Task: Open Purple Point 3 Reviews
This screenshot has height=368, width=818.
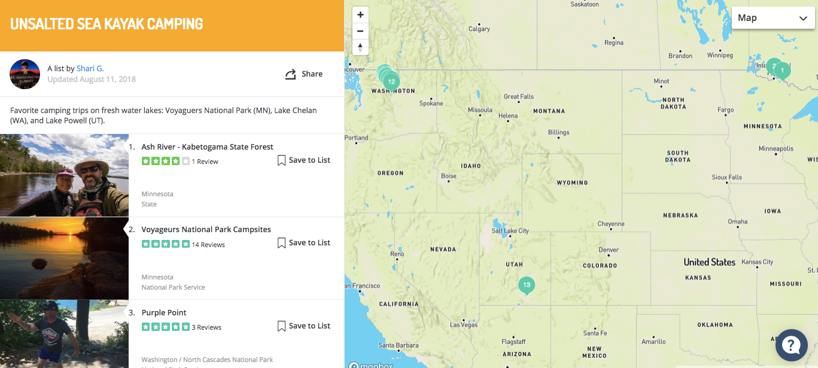Action: [x=206, y=327]
